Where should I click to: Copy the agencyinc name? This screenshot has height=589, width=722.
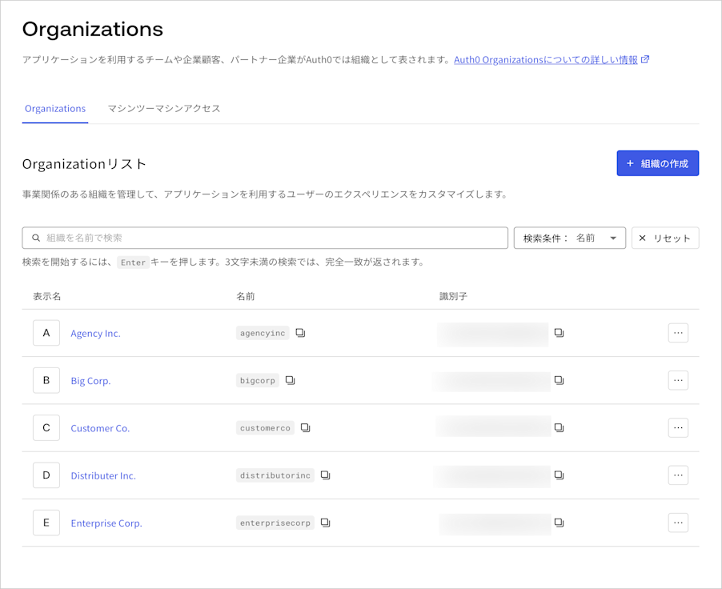(x=301, y=332)
